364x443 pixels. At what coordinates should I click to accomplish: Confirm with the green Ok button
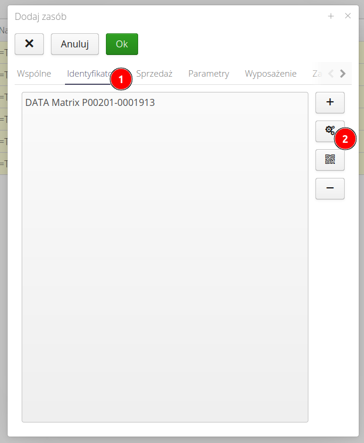122,44
